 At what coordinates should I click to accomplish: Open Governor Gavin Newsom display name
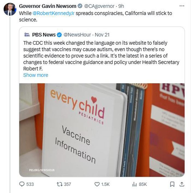click(48, 6)
